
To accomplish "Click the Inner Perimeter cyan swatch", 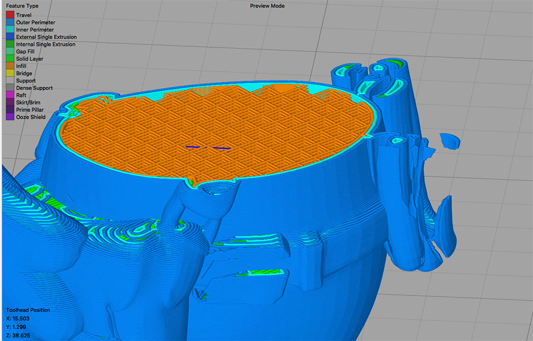I will point(11,29).
